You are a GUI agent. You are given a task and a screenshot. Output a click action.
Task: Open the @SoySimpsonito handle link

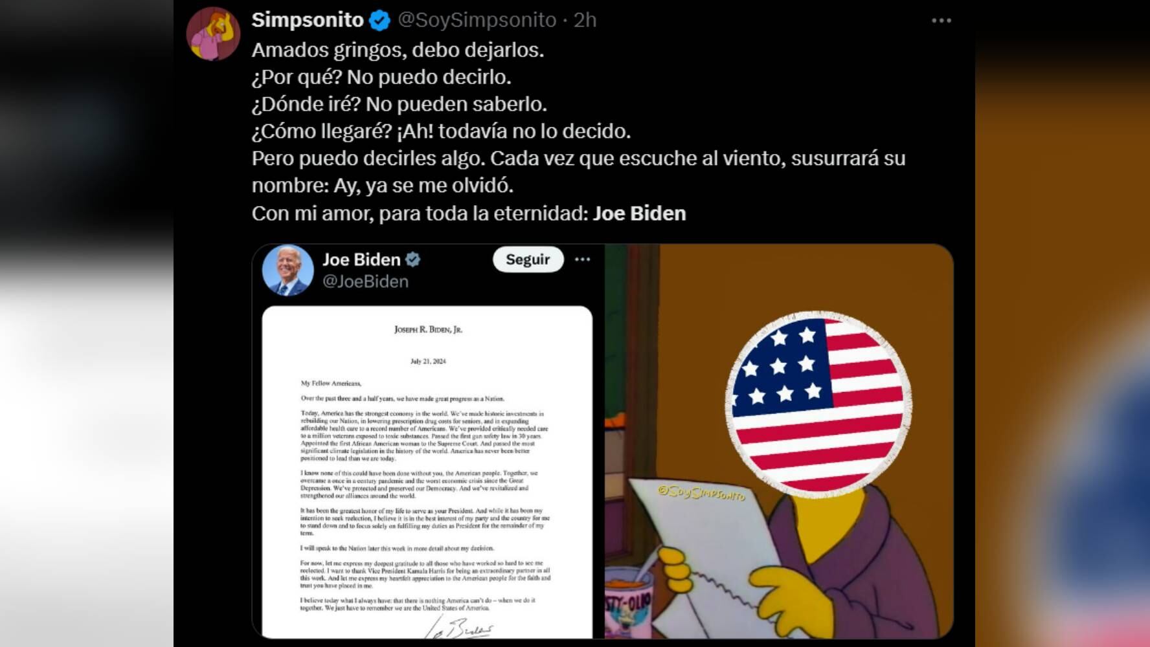(x=477, y=20)
